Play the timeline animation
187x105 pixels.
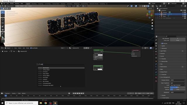coord(79,93)
